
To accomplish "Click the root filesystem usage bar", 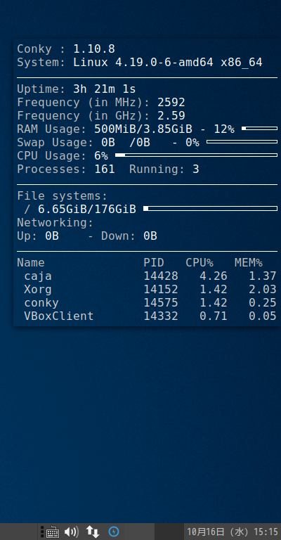I will (x=210, y=208).
